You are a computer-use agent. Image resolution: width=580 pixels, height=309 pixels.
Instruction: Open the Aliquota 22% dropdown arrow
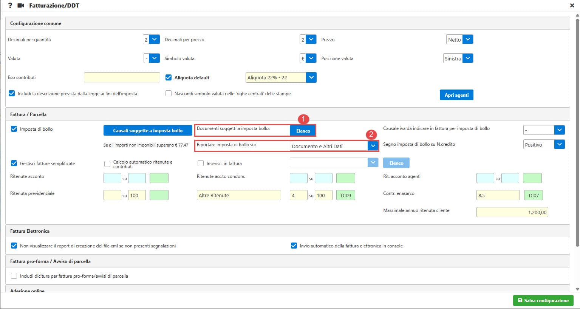(x=311, y=77)
